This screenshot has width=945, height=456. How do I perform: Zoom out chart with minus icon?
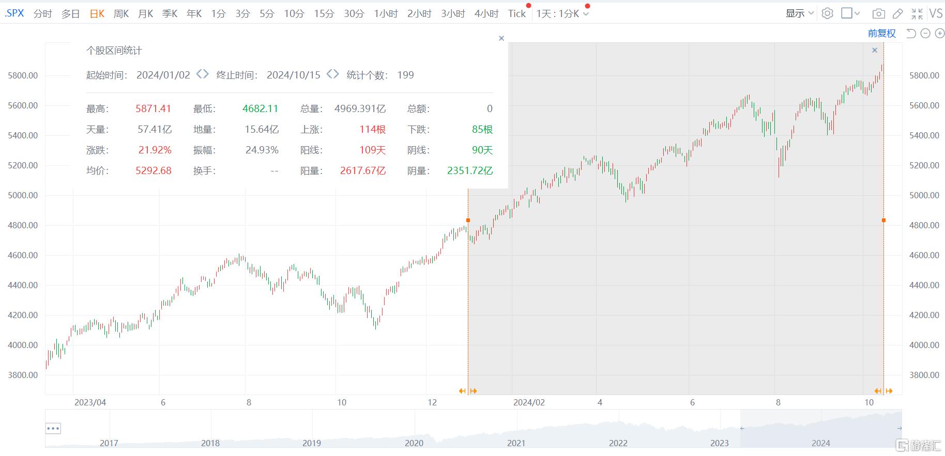[x=925, y=34]
